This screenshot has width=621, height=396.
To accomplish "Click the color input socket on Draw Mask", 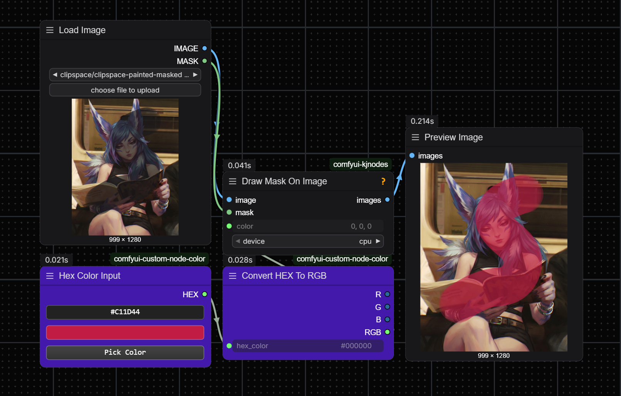I will click(229, 226).
